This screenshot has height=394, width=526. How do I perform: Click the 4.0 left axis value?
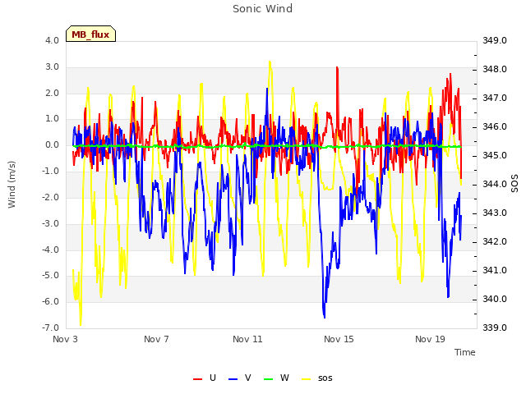pos(52,40)
